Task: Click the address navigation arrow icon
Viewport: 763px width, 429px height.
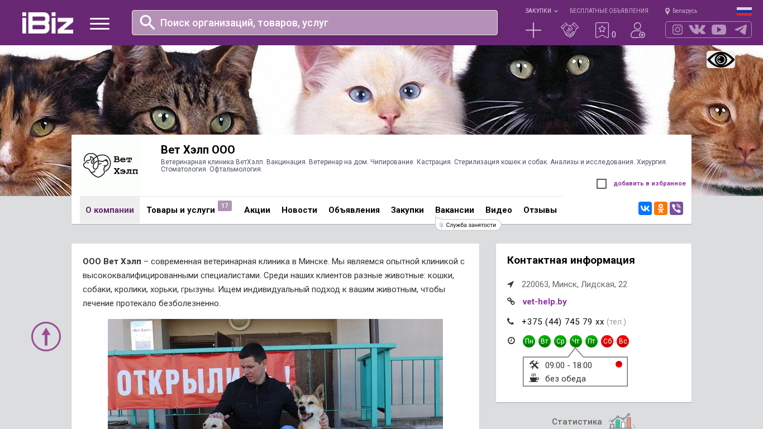Action: point(511,284)
